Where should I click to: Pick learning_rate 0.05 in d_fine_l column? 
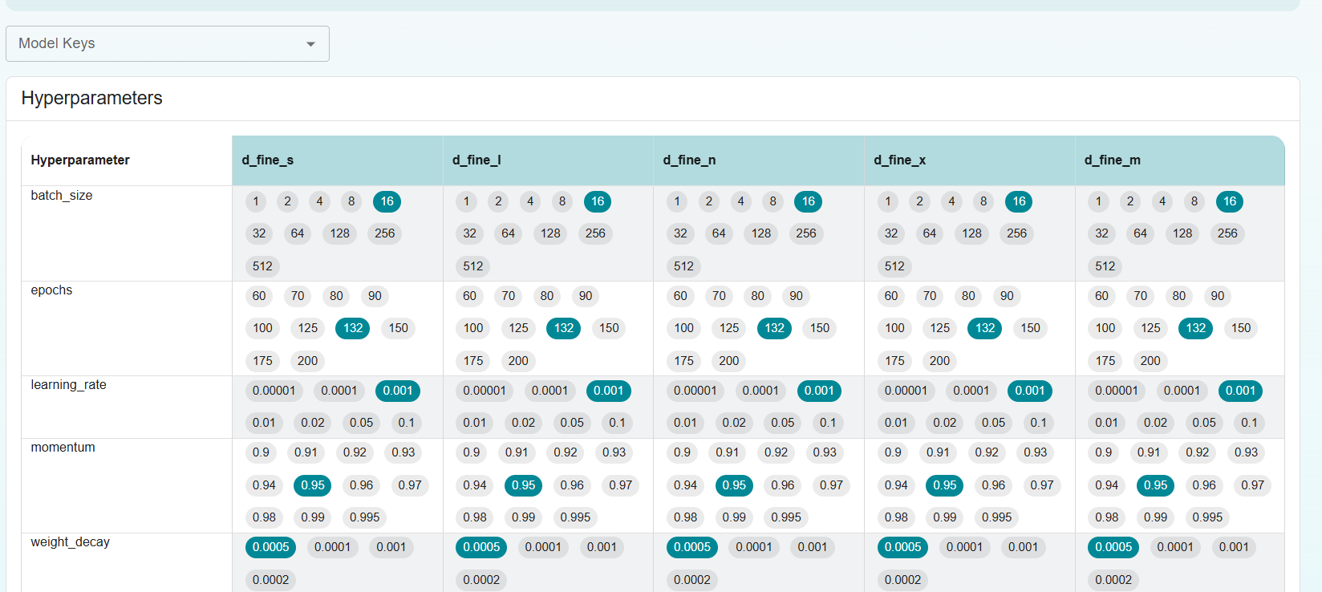point(572,423)
